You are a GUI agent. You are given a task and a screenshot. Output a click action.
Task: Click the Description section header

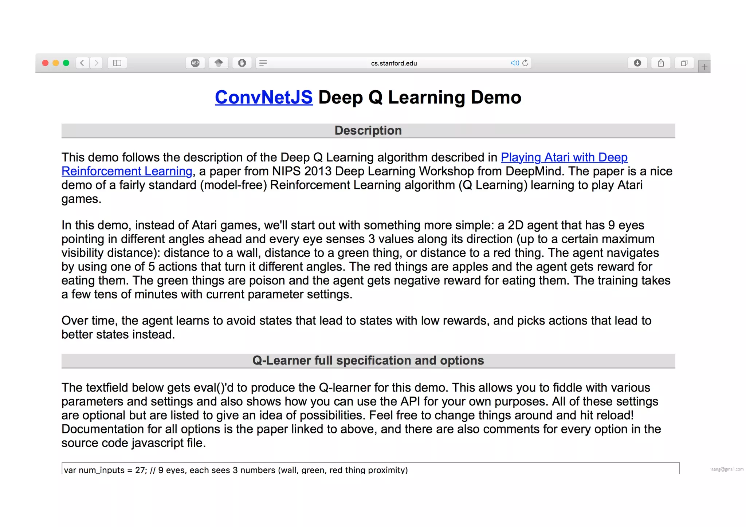[368, 131]
